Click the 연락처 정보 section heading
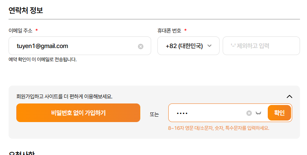Image resolution: width=307 pixels, height=155 pixels. (x=26, y=10)
